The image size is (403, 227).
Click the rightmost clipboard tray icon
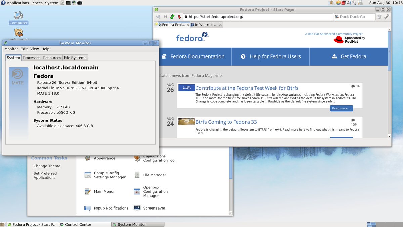360,3
